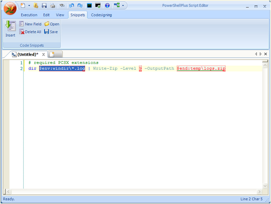Expand the New script dropdown arrow
The height and width of the screenshot is (204, 271).
point(29,5)
